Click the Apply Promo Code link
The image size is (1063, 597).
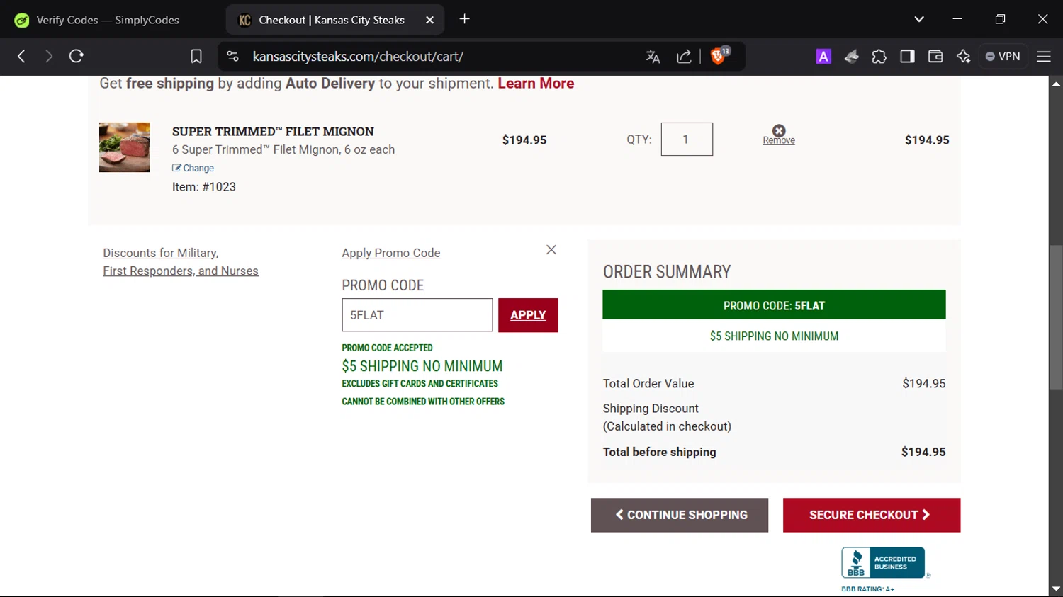click(391, 254)
